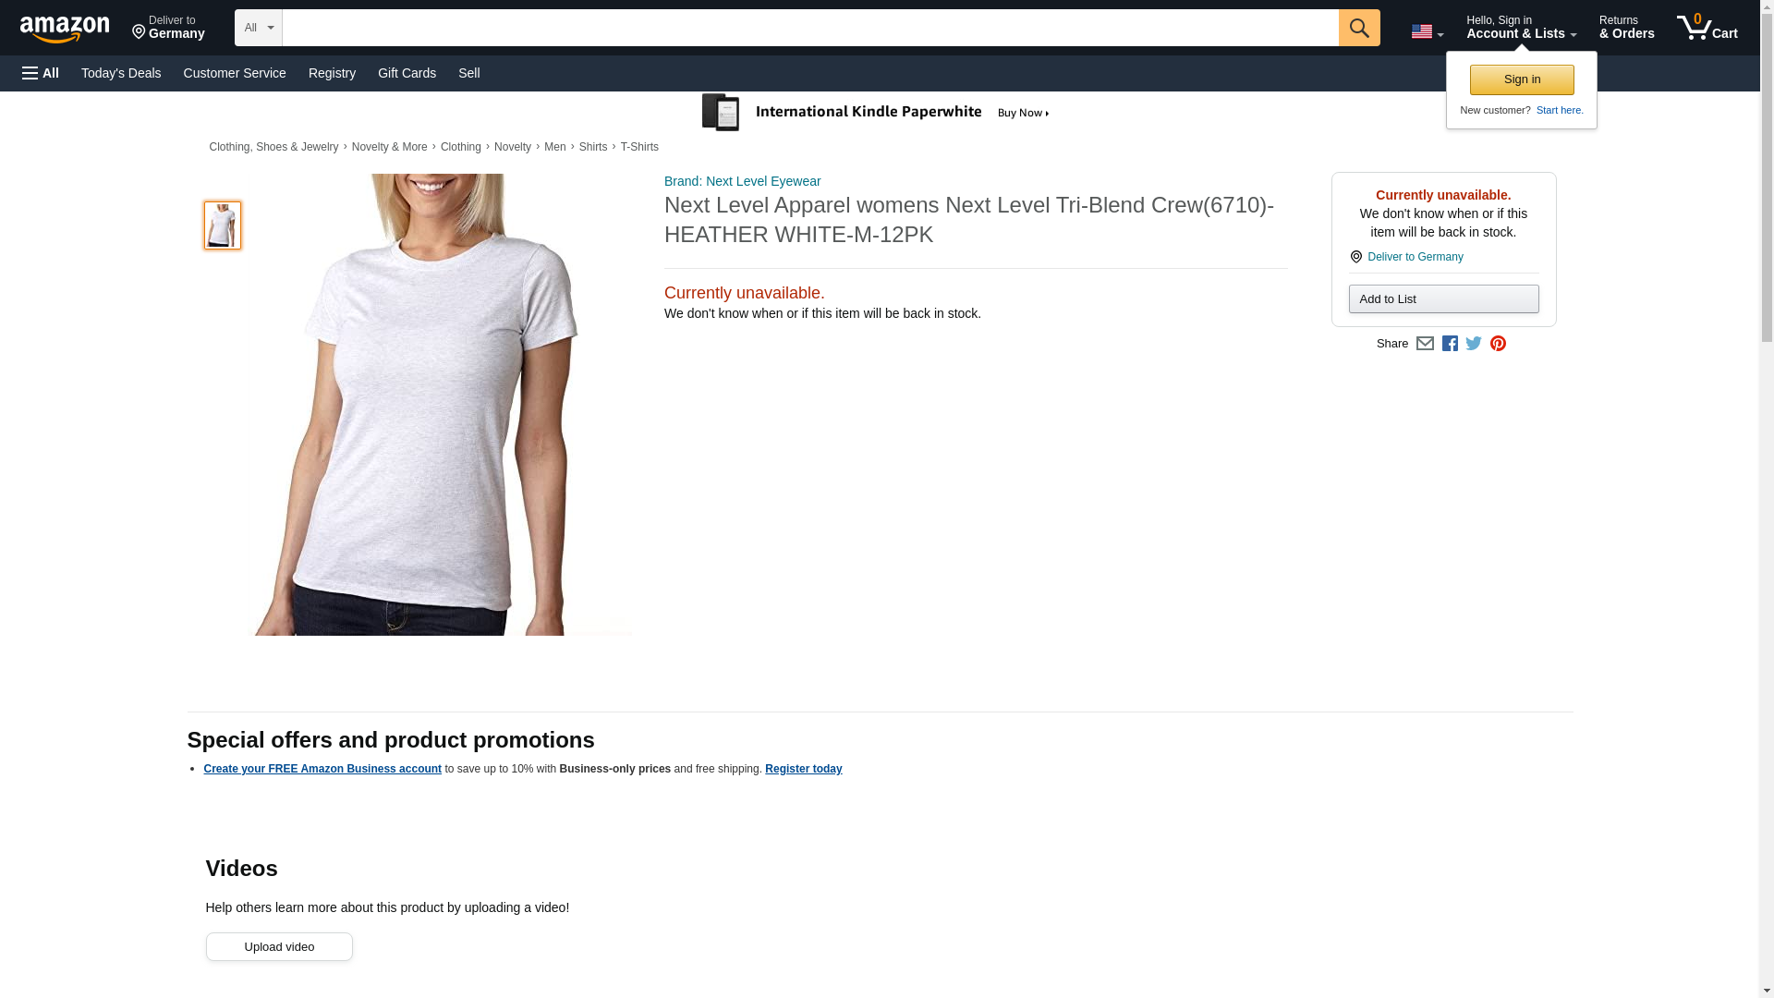Share via email icon

coord(1425,344)
